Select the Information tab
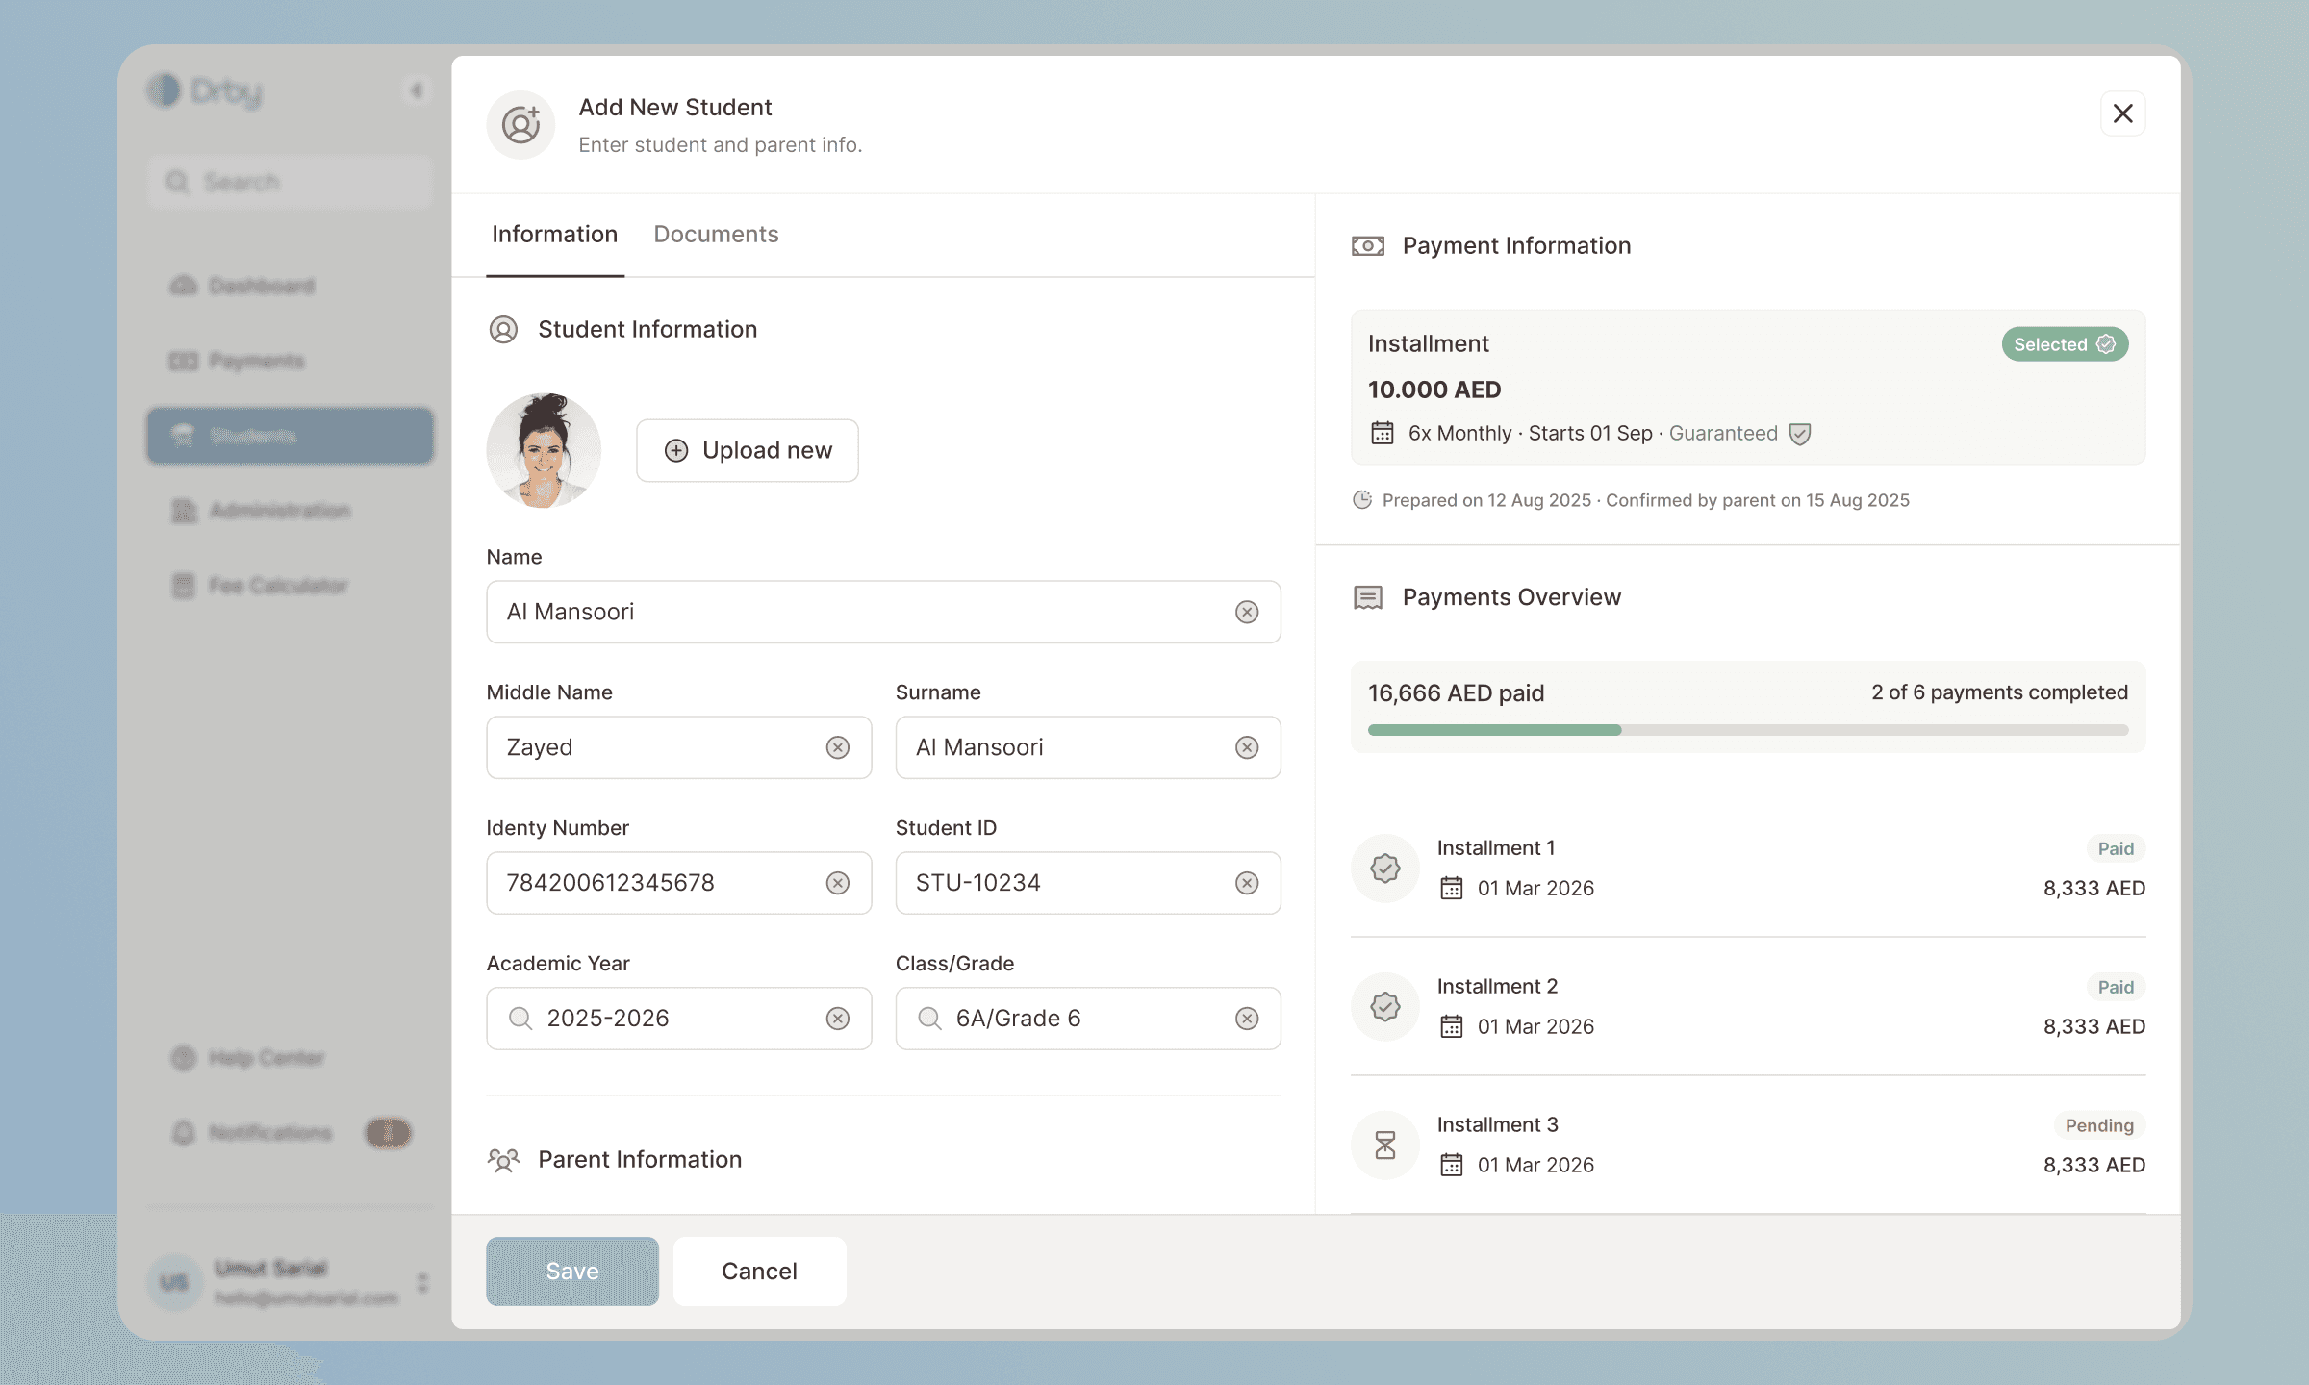The height and width of the screenshot is (1385, 2309). click(554, 235)
